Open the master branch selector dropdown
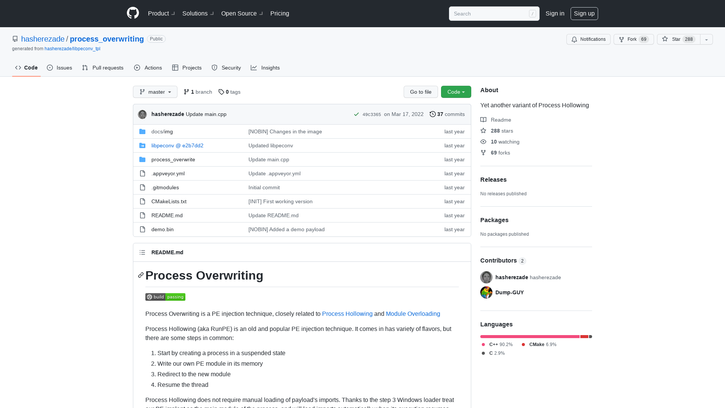 [x=155, y=92]
